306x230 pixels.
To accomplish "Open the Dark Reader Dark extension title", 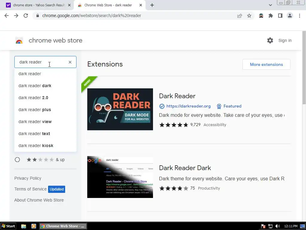I will point(185,168).
